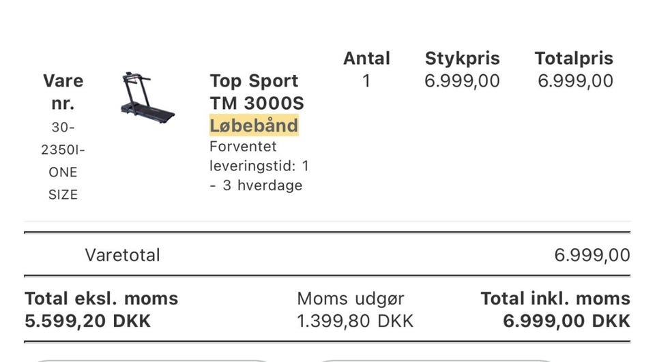Click the Total inkl. moms label
This screenshot has height=362, width=655.
click(x=555, y=299)
